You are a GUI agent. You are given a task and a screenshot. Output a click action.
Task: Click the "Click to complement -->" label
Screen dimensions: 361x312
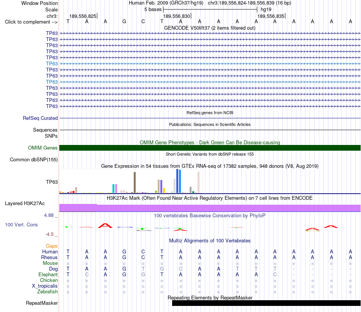[x=31, y=22]
